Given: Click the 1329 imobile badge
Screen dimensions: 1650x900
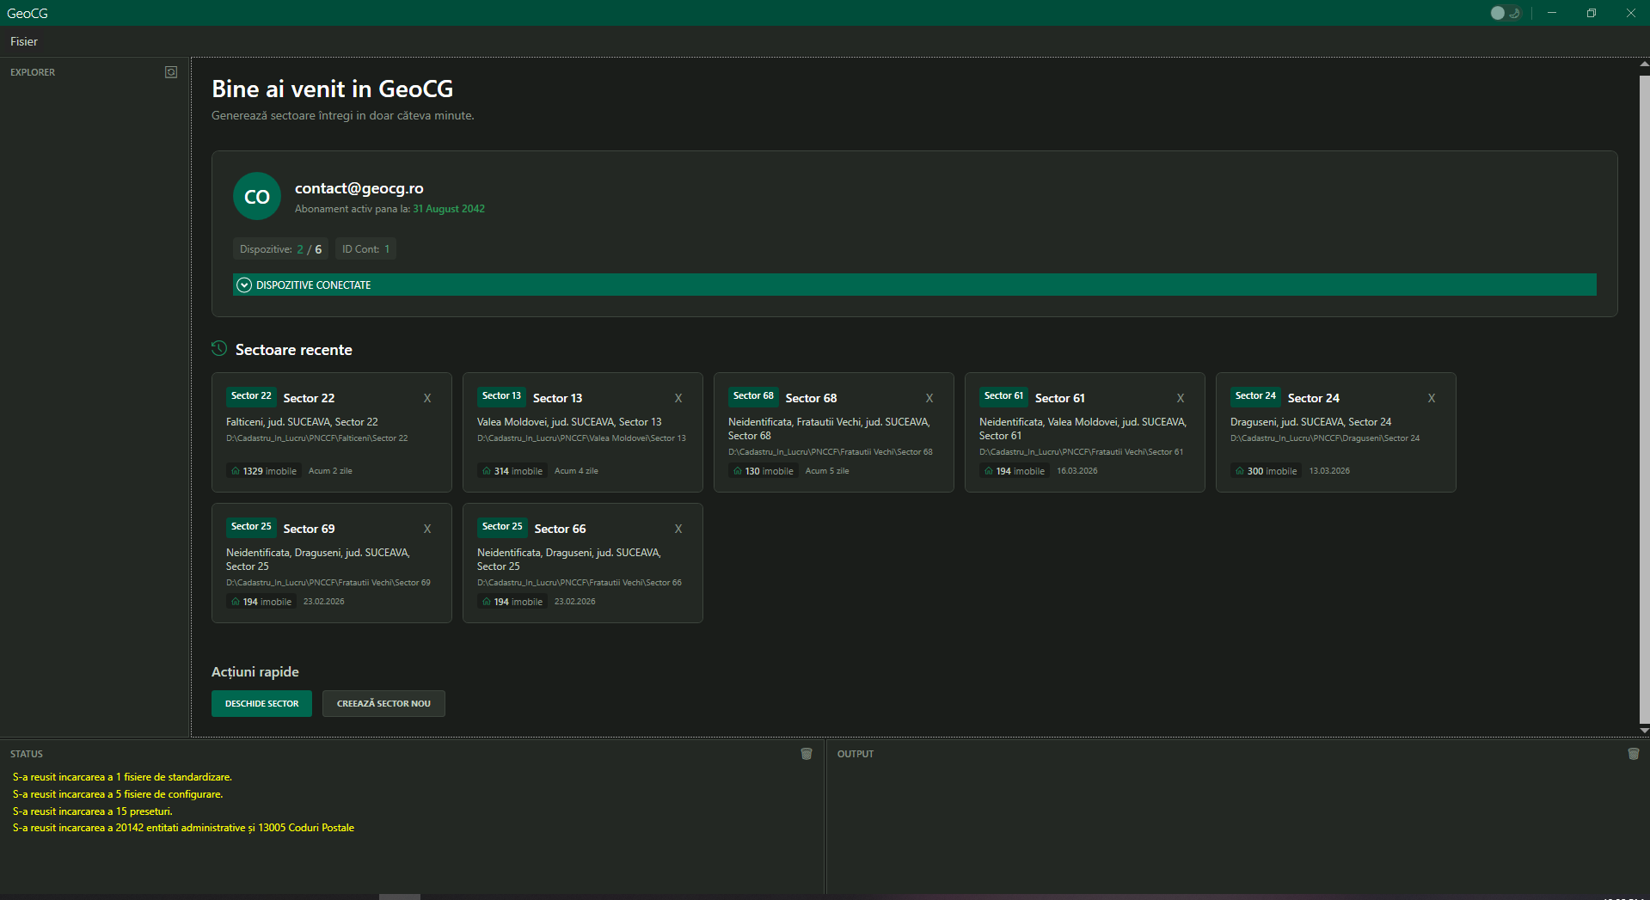Looking at the screenshot, I should 264,471.
